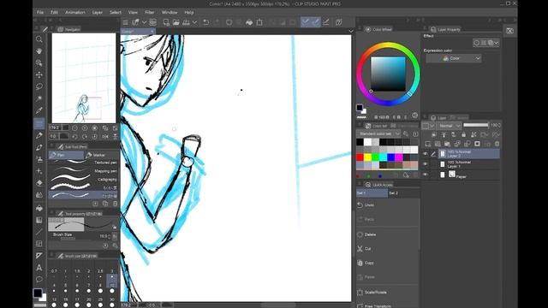Select the Auto select magic wand tool
The width and height of the screenshot is (548, 308).
(39, 98)
